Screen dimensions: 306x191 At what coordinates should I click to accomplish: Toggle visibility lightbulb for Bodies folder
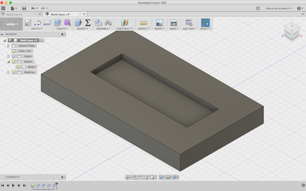(14, 61)
